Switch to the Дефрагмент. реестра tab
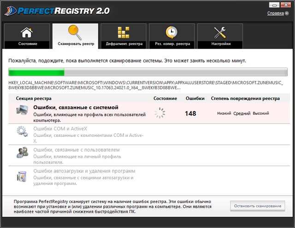 [123, 44]
